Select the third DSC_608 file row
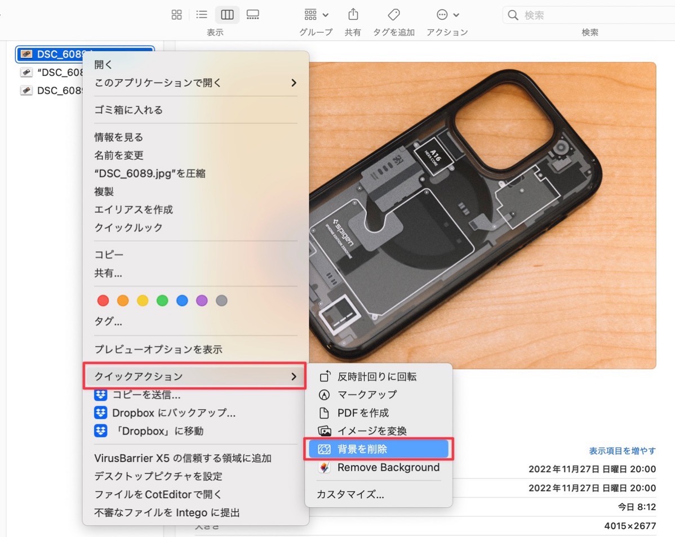 coord(52,90)
